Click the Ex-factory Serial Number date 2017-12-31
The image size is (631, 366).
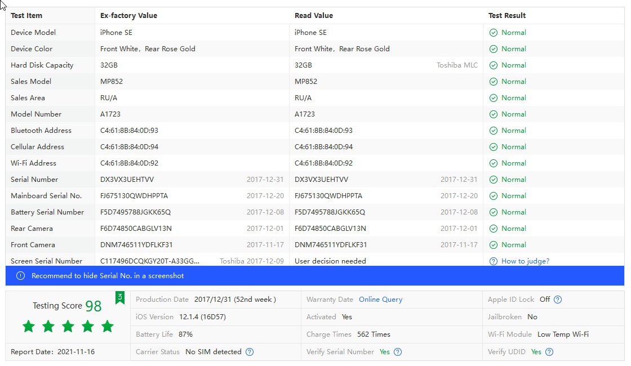pyautogui.click(x=265, y=180)
